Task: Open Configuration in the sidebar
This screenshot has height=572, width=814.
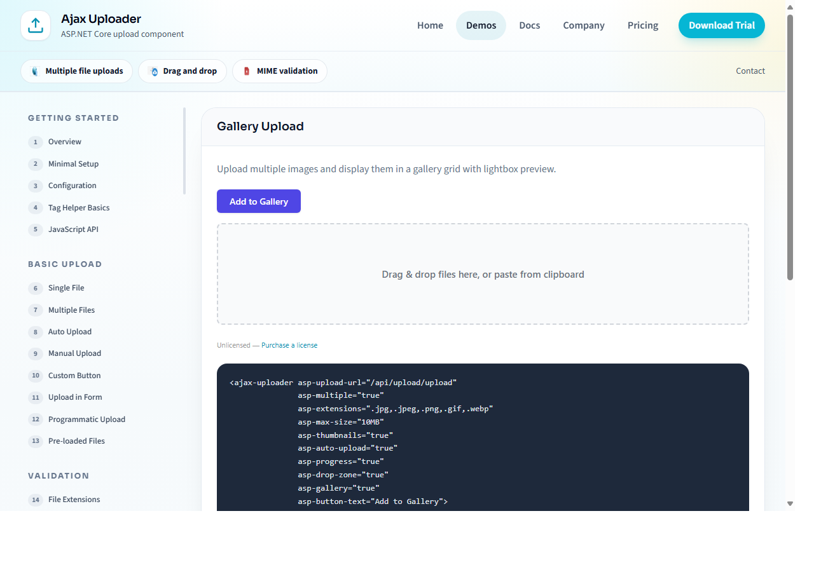Action: (72, 186)
